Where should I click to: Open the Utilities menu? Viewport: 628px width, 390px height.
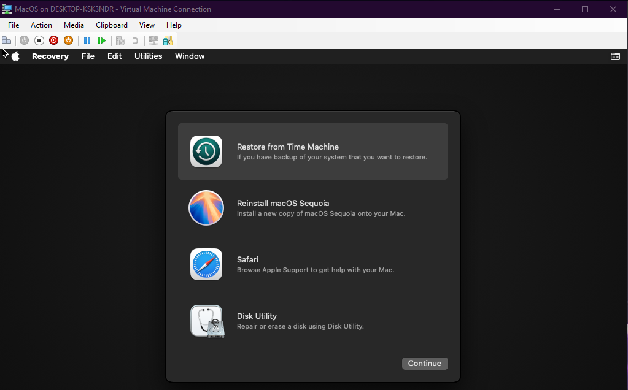tap(148, 56)
